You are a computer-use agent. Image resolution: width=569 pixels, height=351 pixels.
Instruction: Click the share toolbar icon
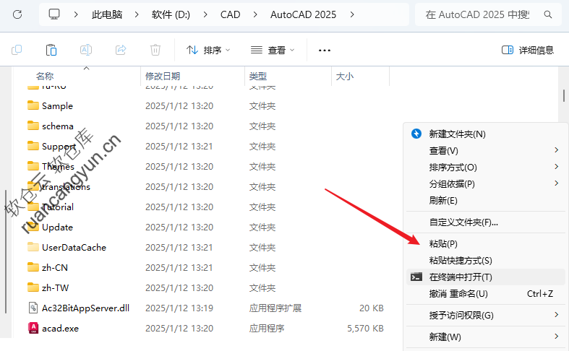[121, 50]
